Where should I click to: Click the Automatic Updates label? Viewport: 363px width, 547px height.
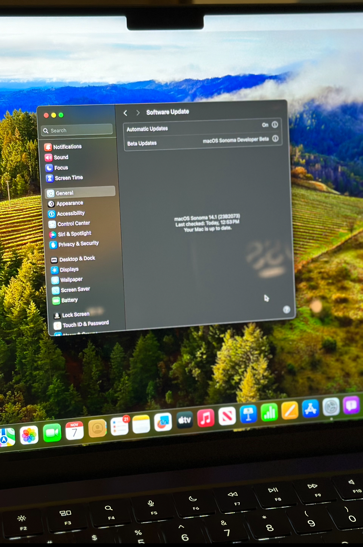147,129
